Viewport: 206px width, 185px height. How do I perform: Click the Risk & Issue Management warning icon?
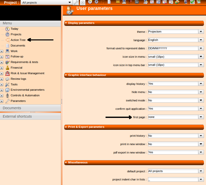coord(7,73)
